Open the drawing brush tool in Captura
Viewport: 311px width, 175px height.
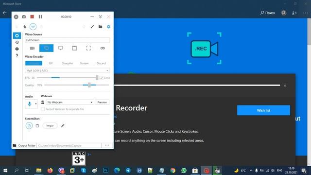pyautogui.click(x=92, y=27)
